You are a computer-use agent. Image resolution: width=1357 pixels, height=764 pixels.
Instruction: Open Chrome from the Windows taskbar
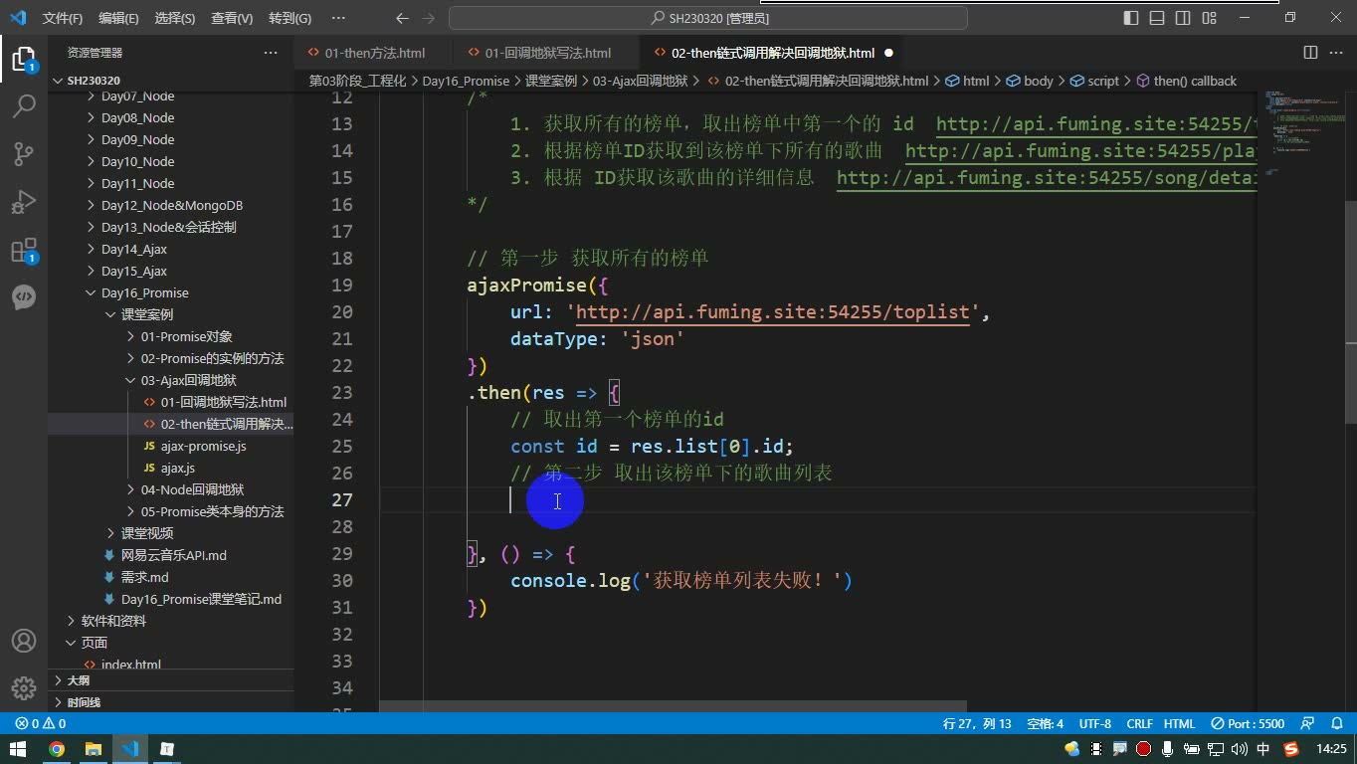click(x=57, y=749)
